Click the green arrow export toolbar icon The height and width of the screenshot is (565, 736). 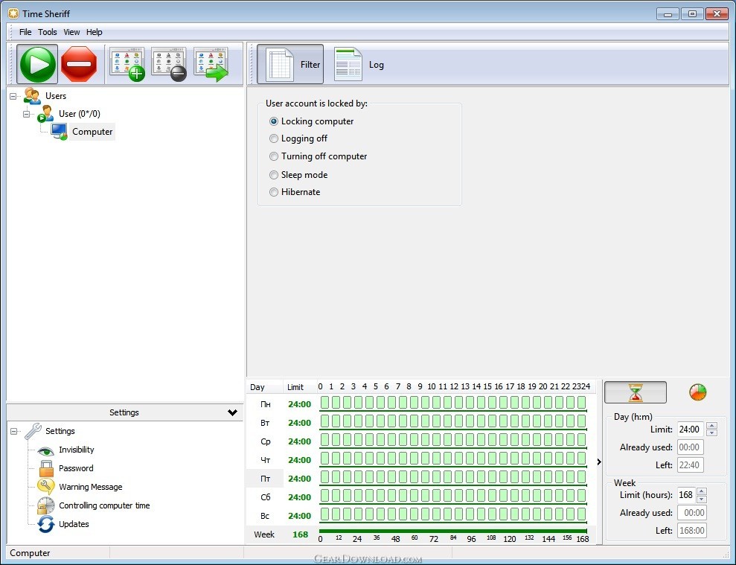(211, 64)
